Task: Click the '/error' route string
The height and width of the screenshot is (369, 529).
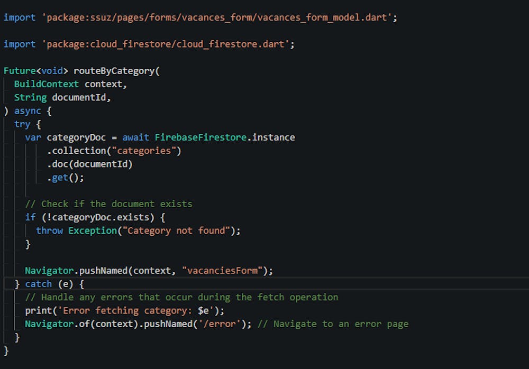Action: pyautogui.click(x=220, y=324)
